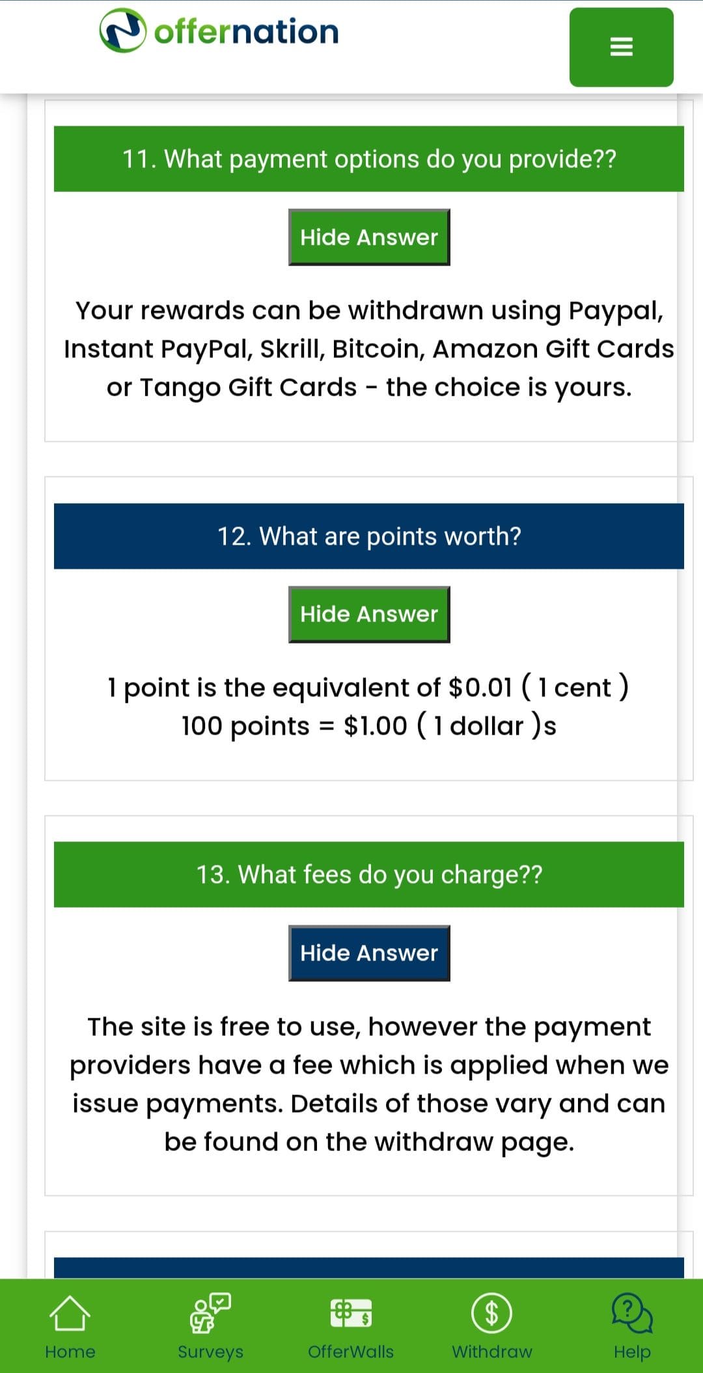Open the Surveys icon in bottom bar
Image resolution: width=703 pixels, height=1373 pixels.
click(x=210, y=1313)
